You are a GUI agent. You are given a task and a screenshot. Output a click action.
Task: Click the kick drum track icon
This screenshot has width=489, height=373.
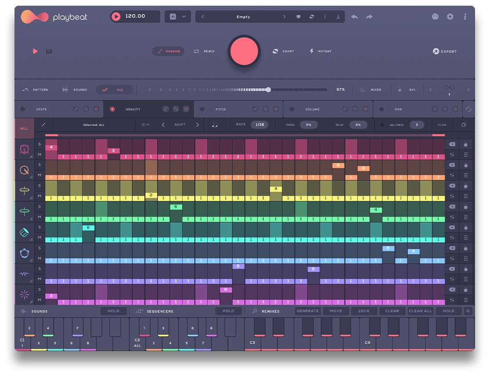pyautogui.click(x=24, y=150)
